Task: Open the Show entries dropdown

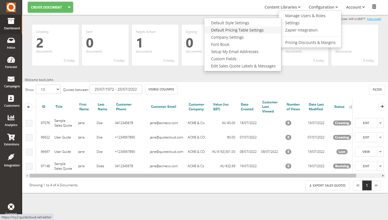Action: (x=48, y=89)
